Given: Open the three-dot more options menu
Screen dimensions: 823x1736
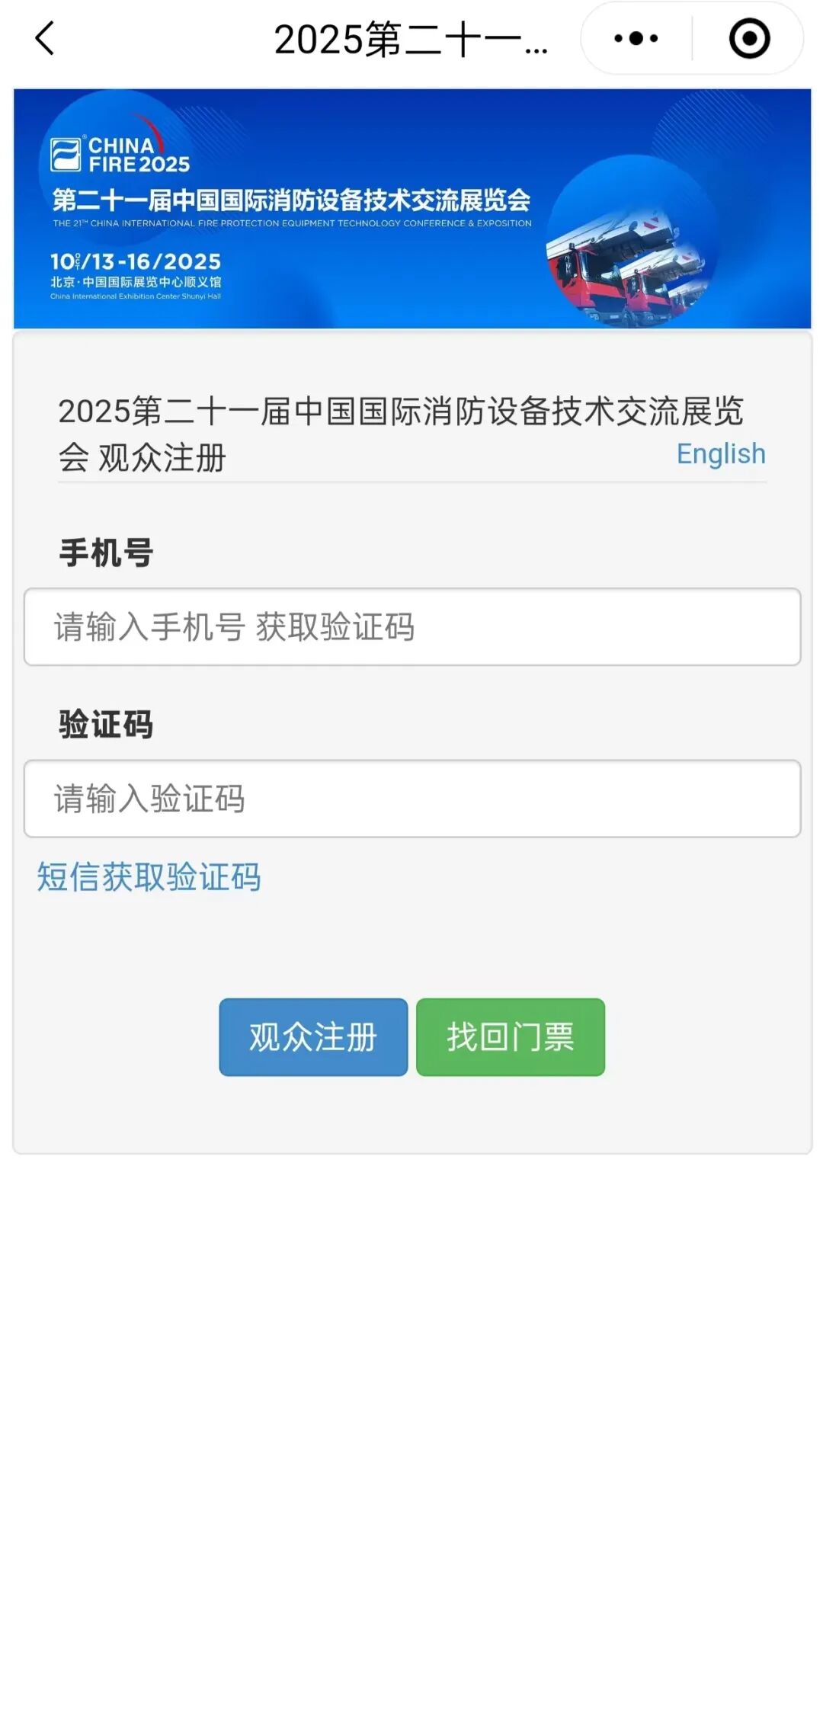Looking at the screenshot, I should pos(636,39).
